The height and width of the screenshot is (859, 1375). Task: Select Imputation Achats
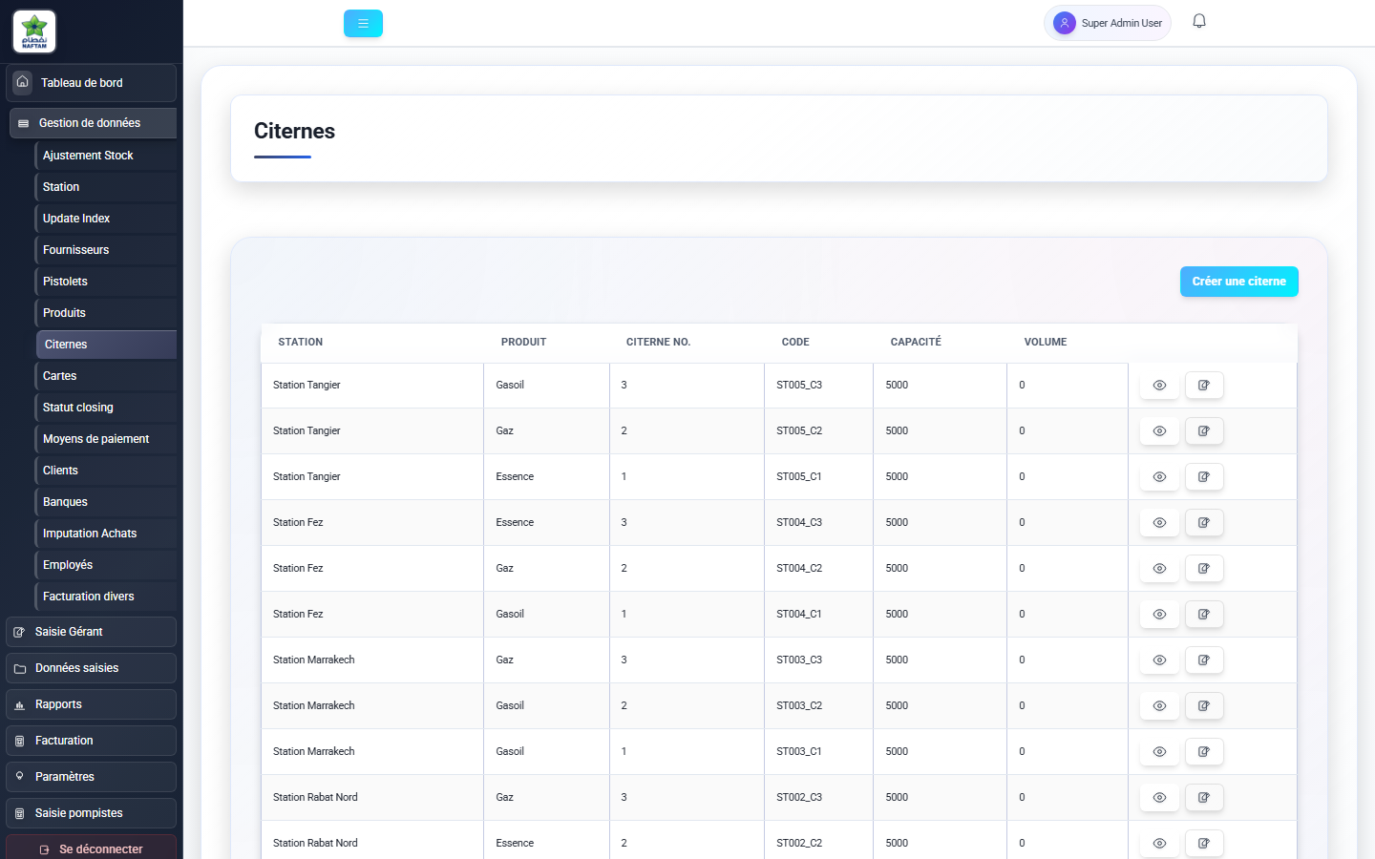click(x=105, y=534)
